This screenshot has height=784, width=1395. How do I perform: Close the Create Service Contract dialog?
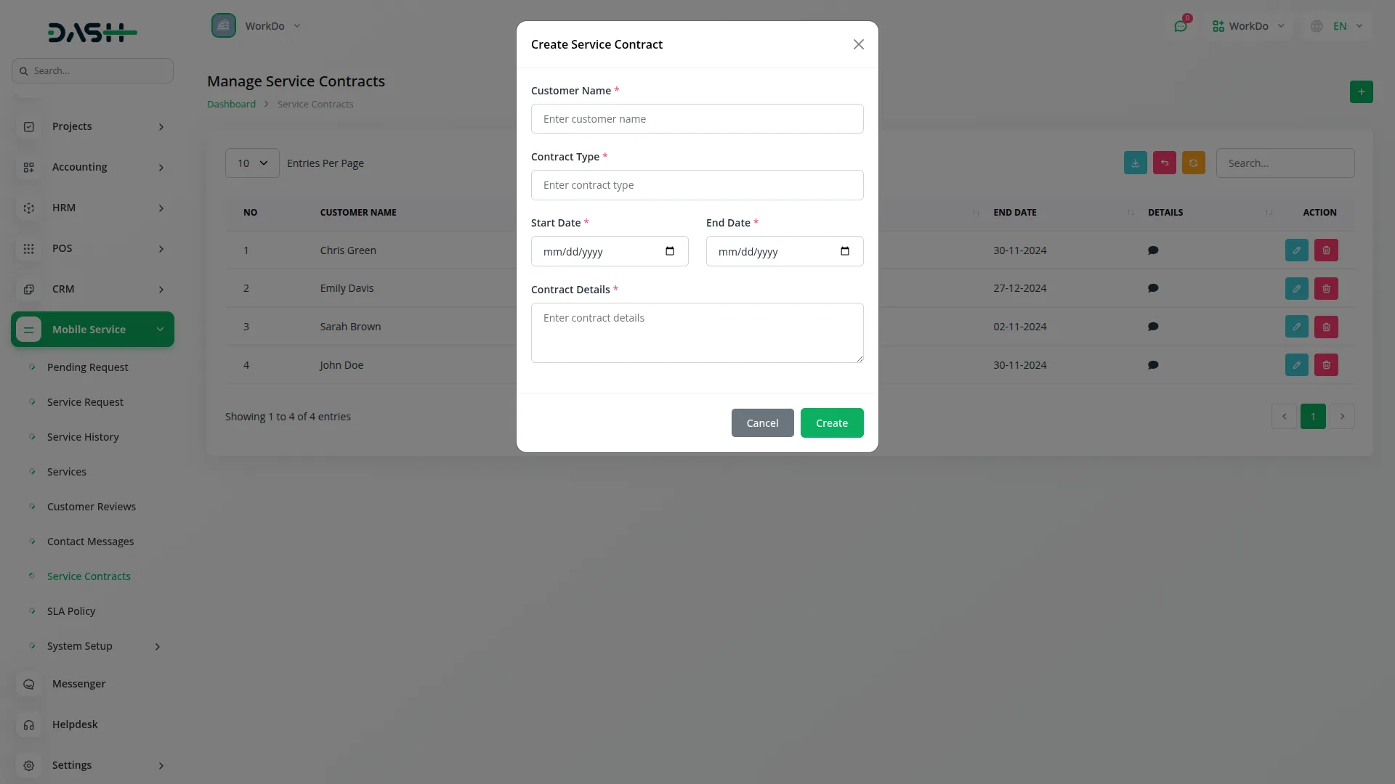tap(858, 45)
